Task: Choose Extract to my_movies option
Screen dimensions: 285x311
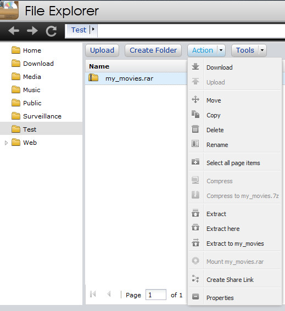Action: point(234,244)
